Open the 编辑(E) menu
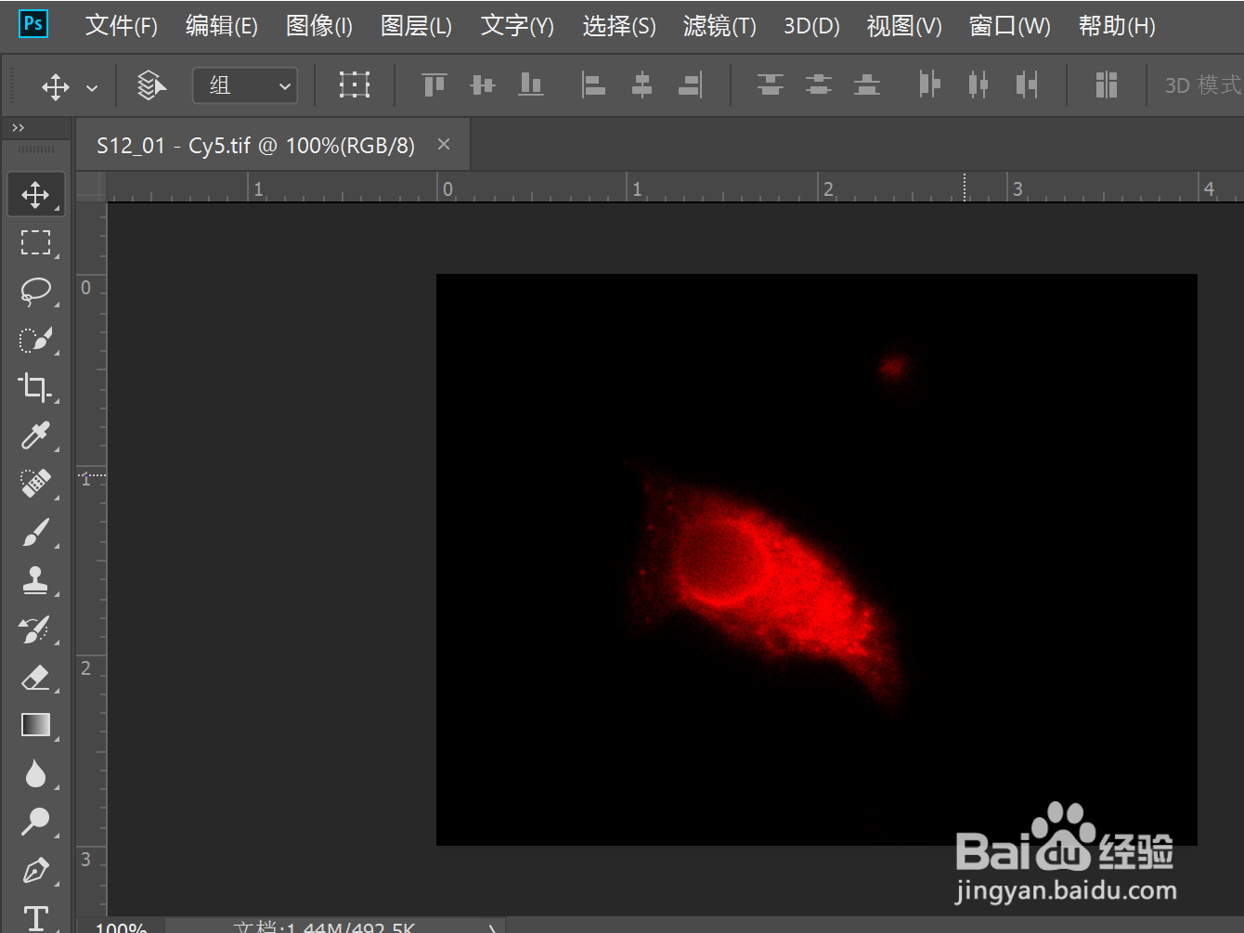The image size is (1244, 933). 222,26
